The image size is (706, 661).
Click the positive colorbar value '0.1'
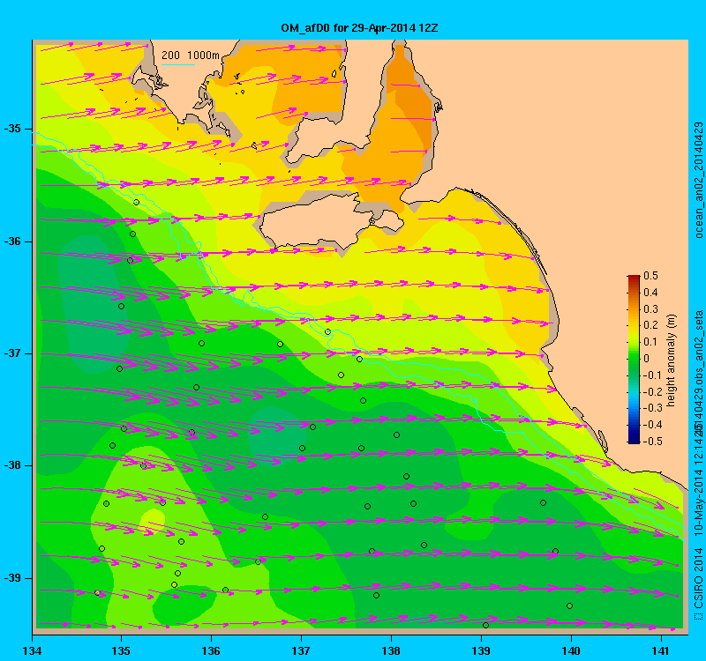pos(650,342)
